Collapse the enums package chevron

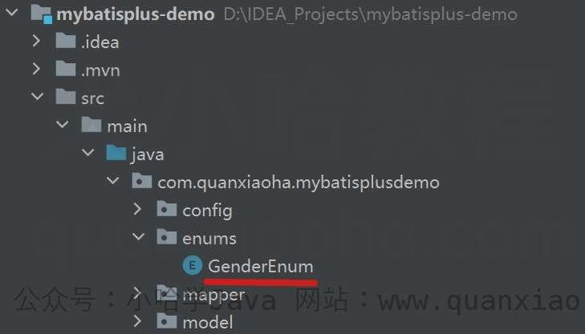click(x=138, y=237)
